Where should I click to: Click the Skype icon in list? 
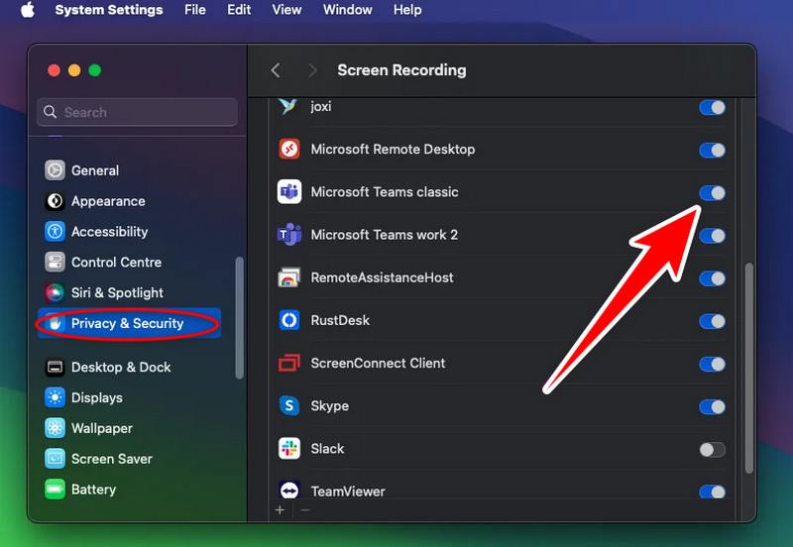289,406
